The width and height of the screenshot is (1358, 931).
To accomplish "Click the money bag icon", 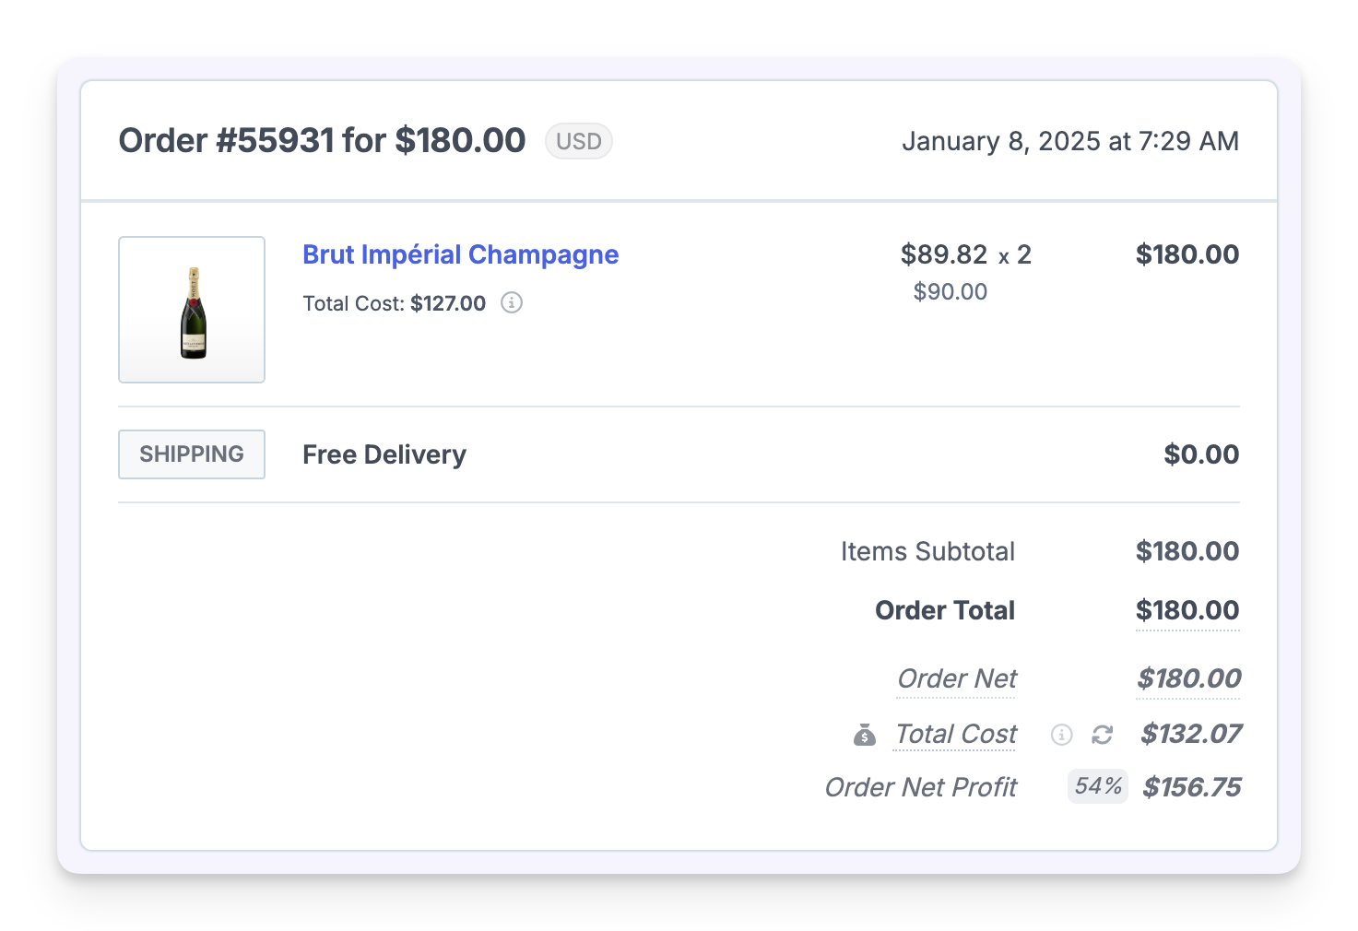I will 865,735.
